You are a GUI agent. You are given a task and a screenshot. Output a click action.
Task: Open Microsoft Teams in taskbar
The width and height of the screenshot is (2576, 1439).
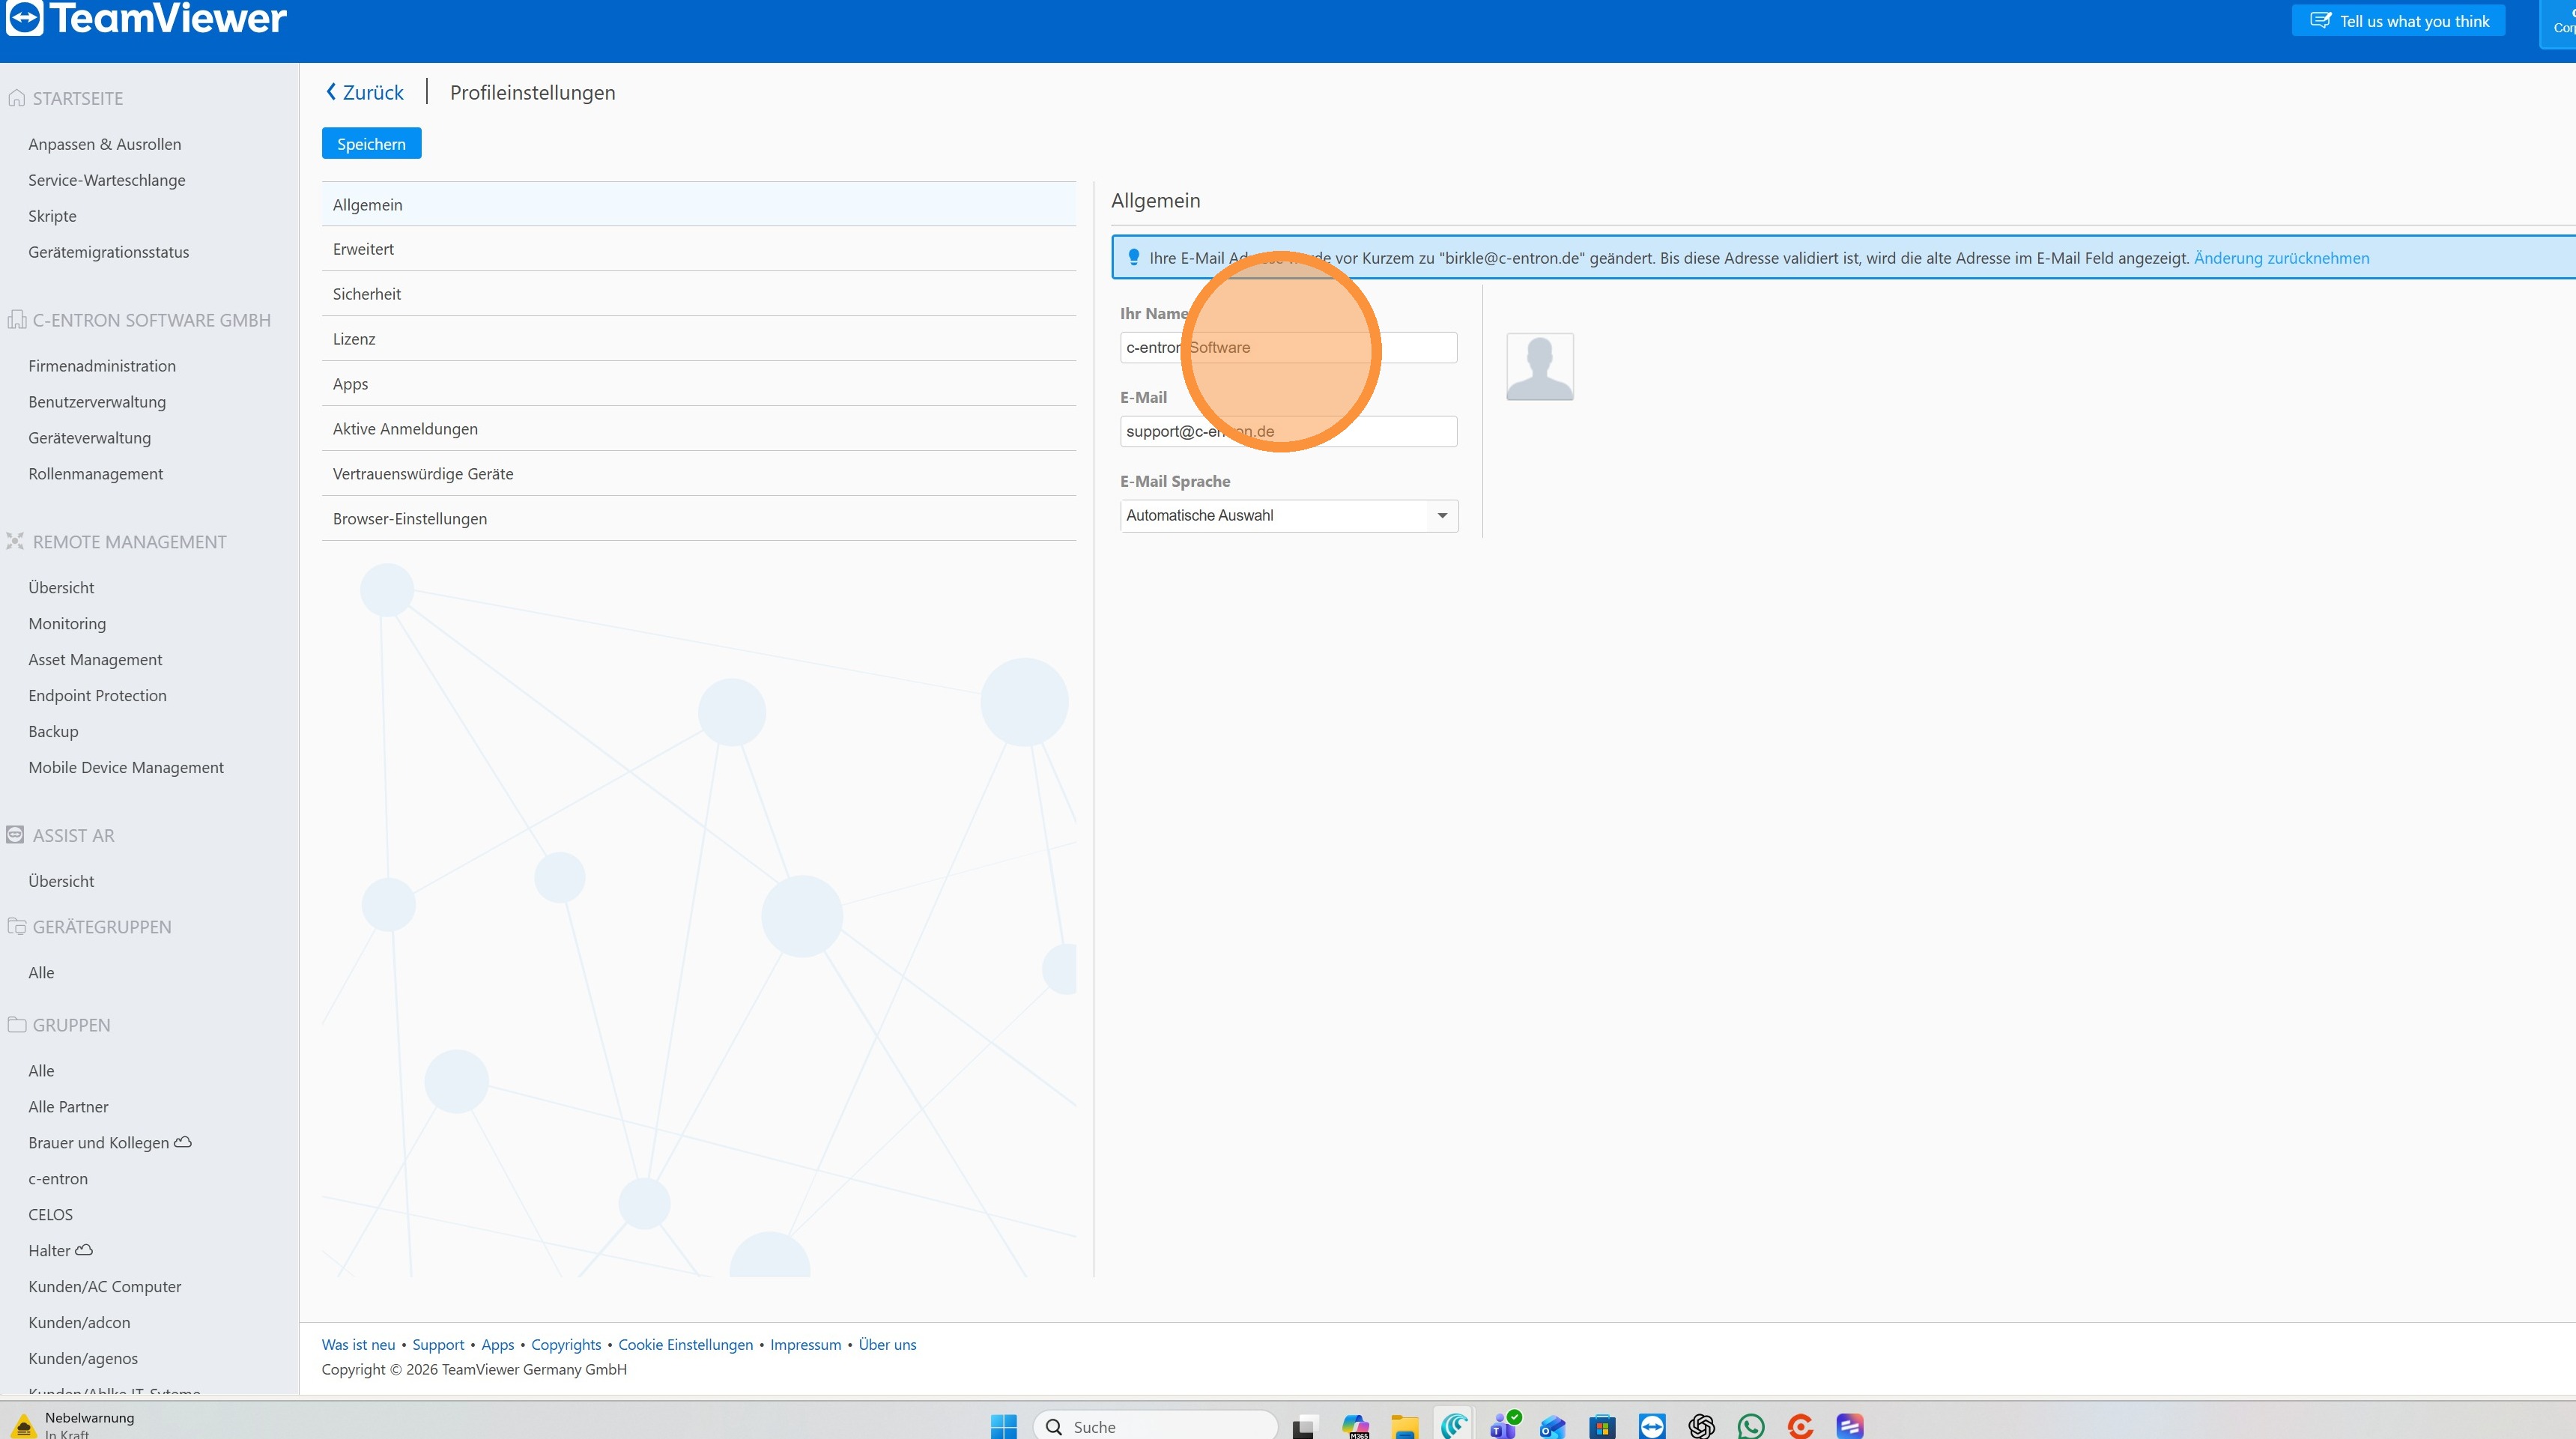(1503, 1426)
